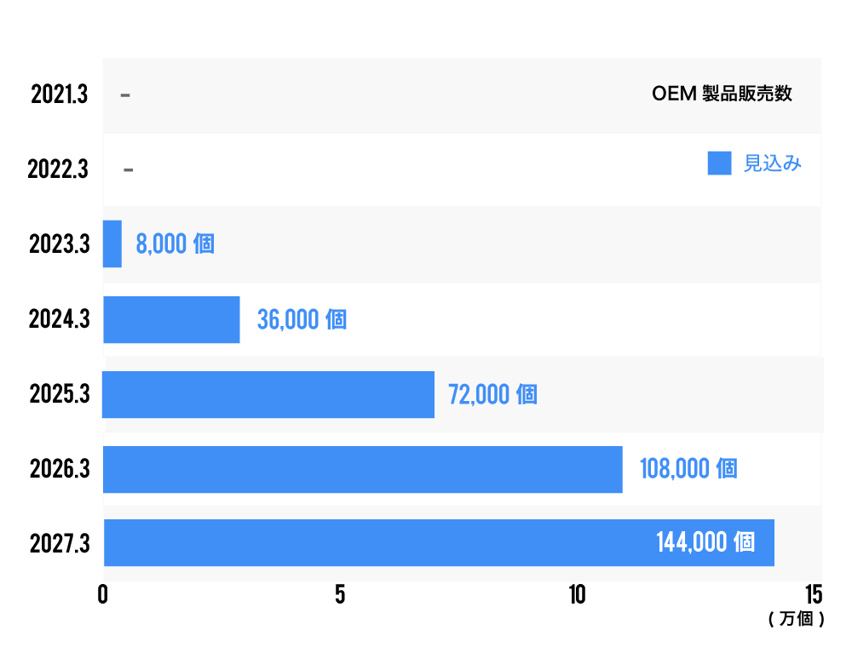Screen dimensions: 852x647
Task: Click the x-axis tick label 10
Action: click(577, 594)
